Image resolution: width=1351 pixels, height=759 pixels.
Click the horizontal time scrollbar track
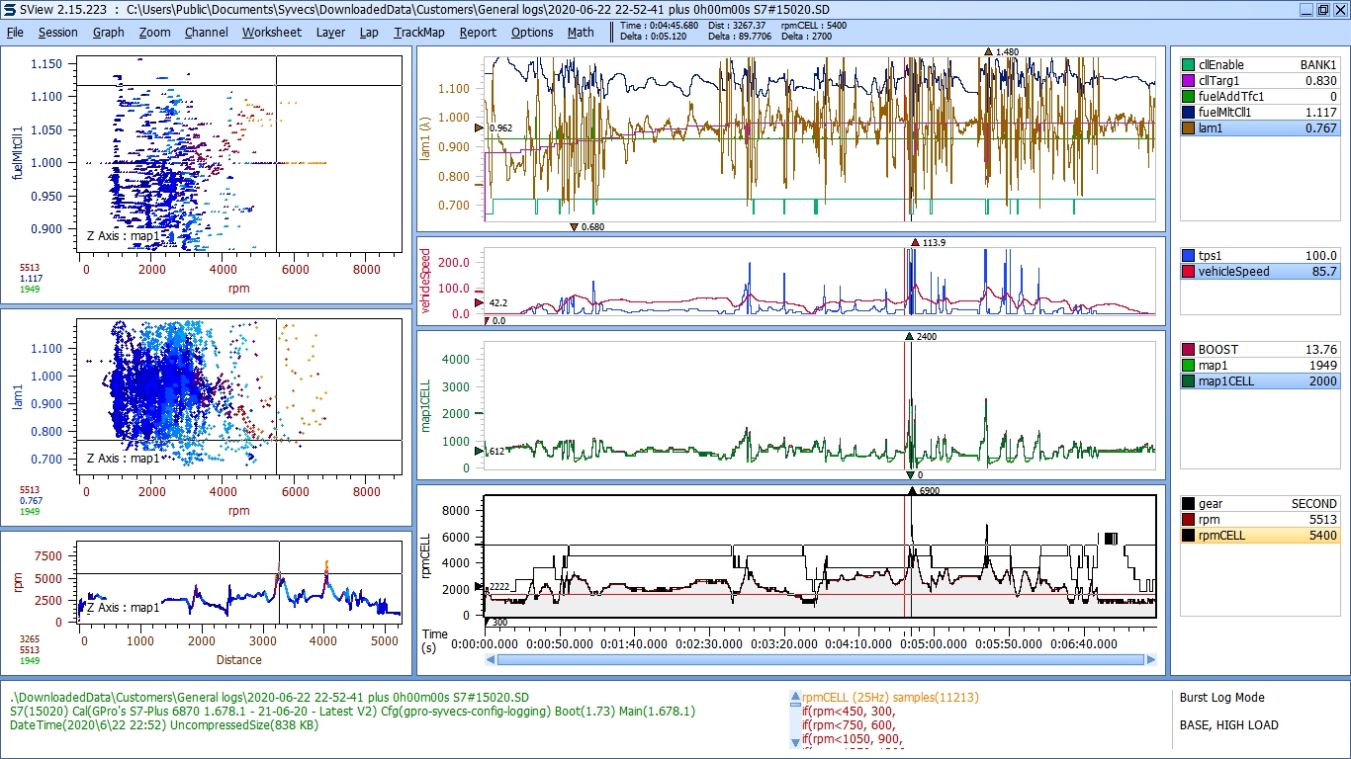821,659
